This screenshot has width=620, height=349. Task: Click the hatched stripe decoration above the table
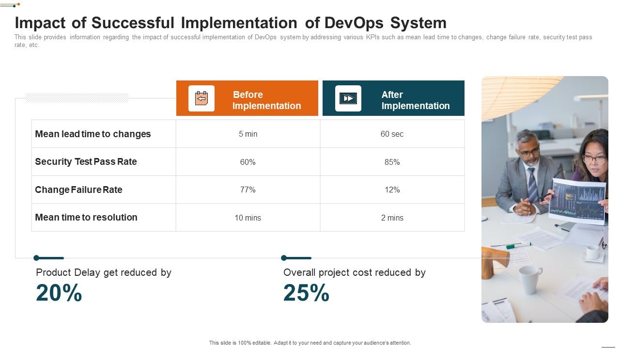77,98
